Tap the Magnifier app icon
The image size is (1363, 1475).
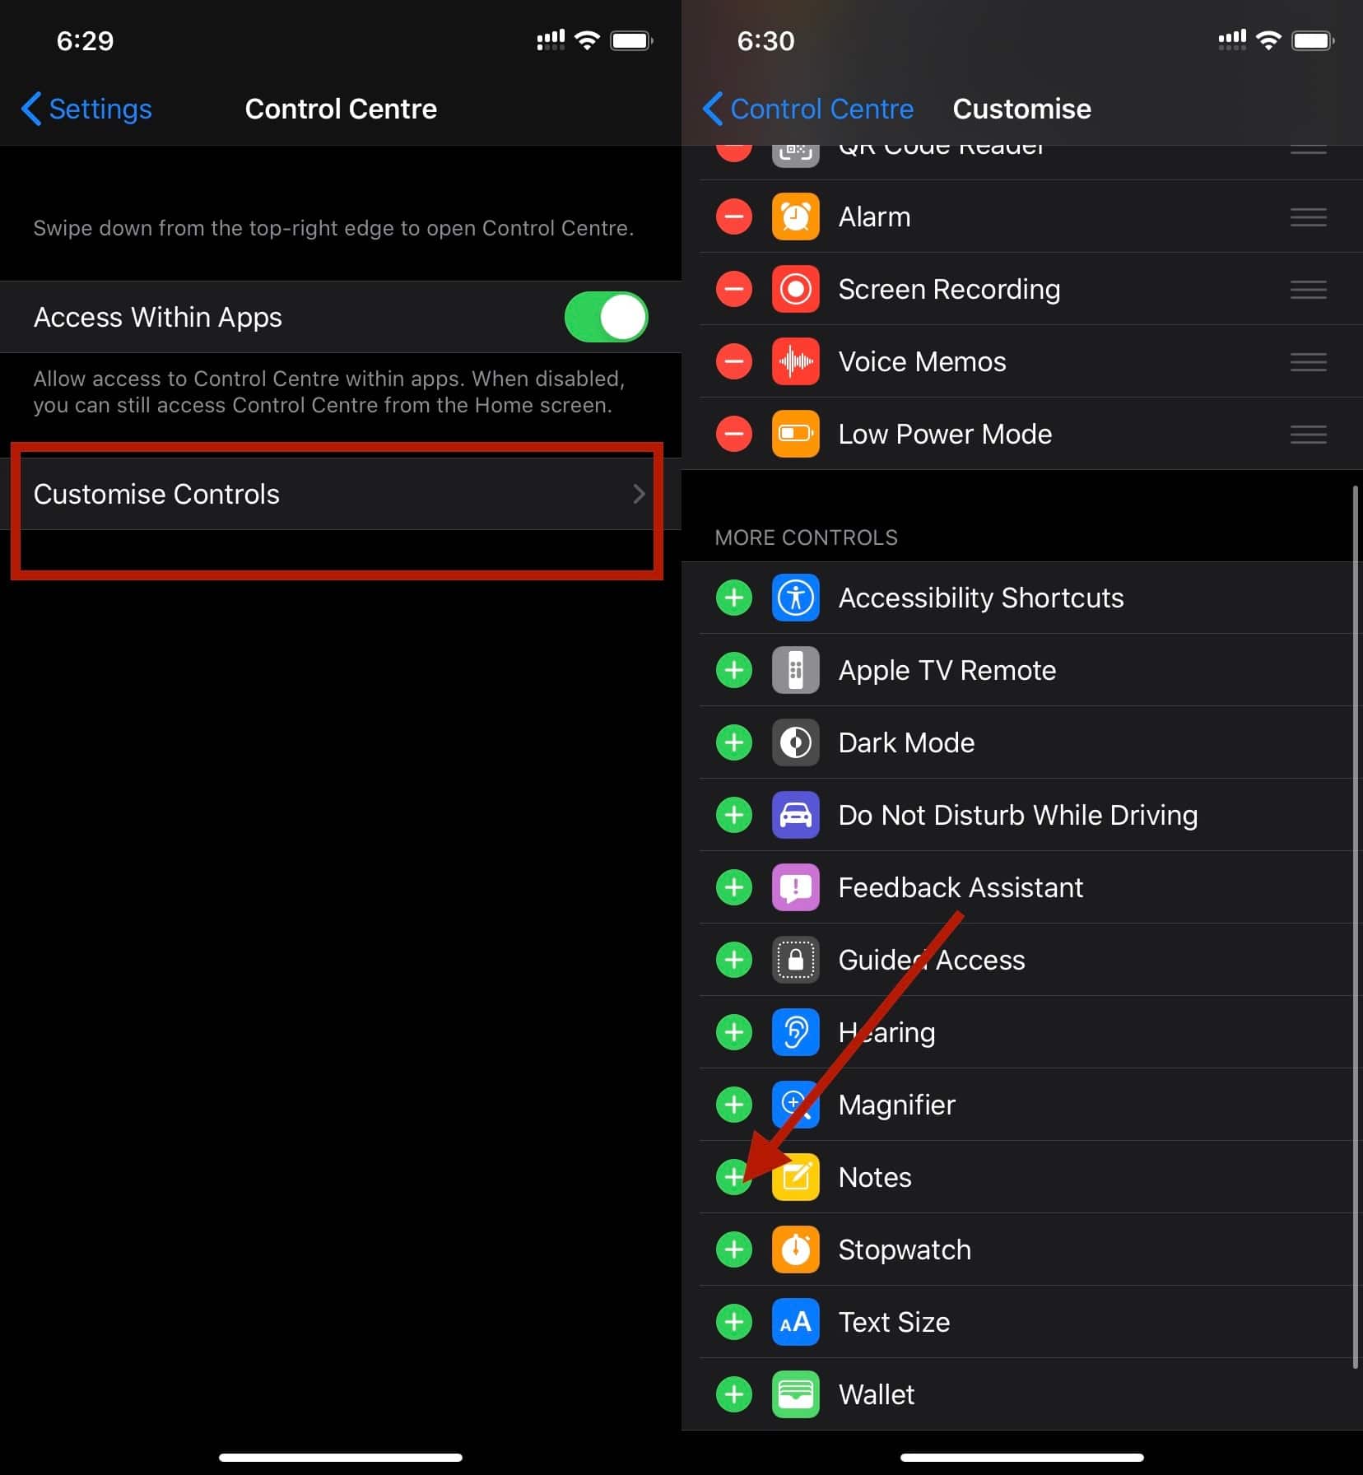click(795, 1105)
